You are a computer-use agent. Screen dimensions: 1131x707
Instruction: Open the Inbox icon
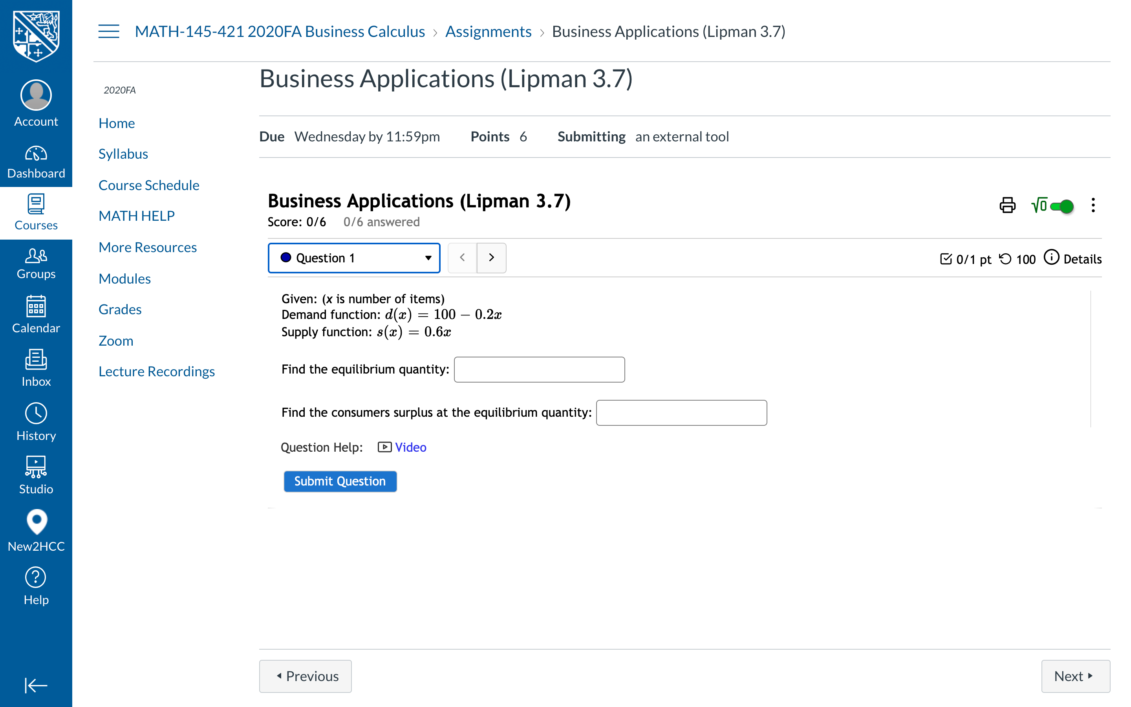[36, 368]
